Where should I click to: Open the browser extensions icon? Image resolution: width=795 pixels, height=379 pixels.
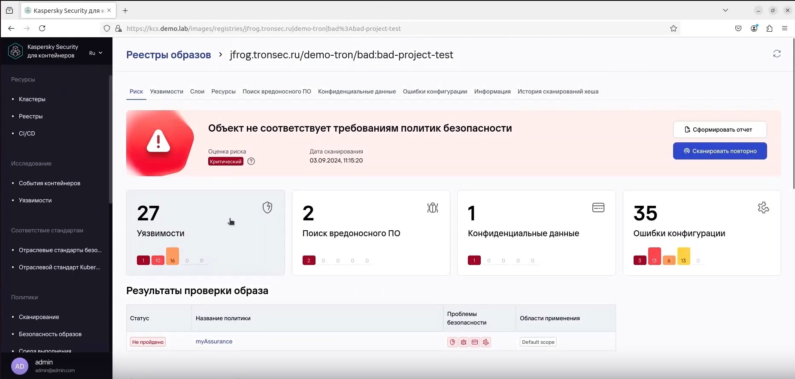tap(769, 28)
